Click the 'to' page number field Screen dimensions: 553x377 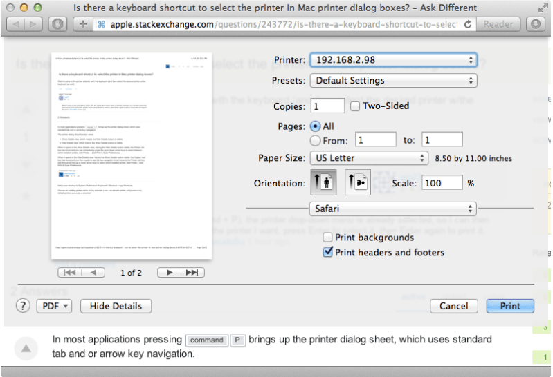442,139
